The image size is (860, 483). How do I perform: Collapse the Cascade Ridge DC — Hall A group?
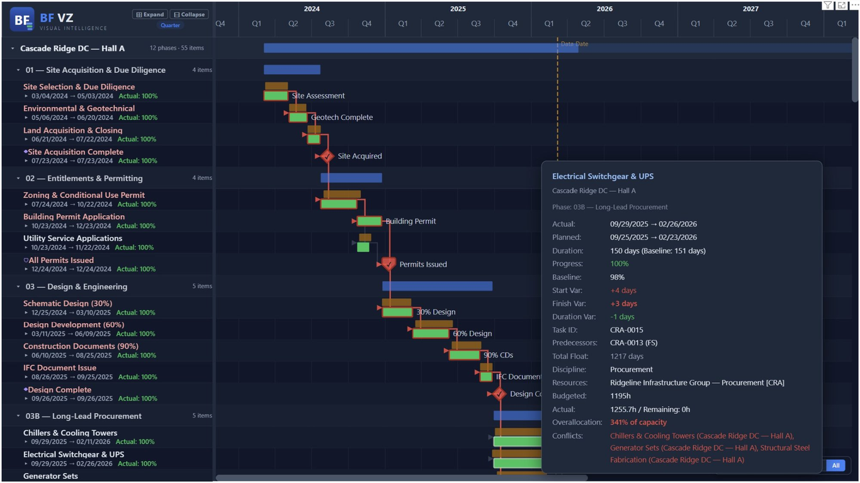tap(11, 48)
